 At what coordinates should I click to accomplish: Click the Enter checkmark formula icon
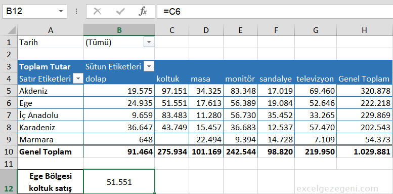pyautogui.click(x=120, y=11)
